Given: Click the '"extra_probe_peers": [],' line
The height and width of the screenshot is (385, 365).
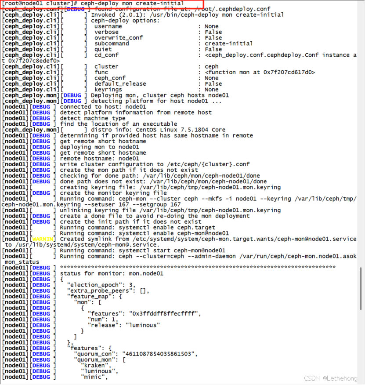Looking at the screenshot, I should [108, 291].
